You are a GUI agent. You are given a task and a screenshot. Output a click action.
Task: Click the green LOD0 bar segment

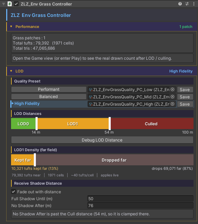point(23,124)
